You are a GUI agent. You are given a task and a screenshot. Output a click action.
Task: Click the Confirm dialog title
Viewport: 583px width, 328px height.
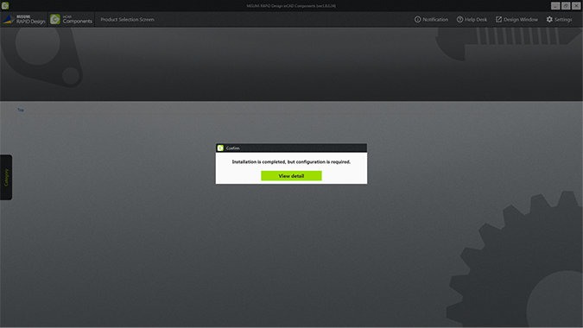(232, 148)
